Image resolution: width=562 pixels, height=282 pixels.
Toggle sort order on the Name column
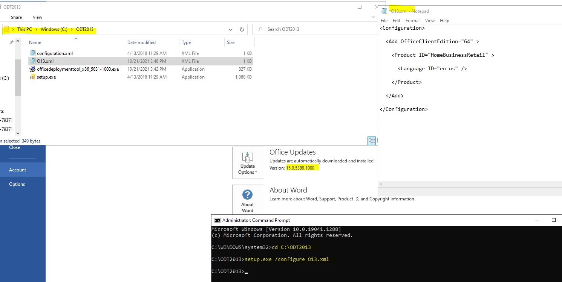pyautogui.click(x=35, y=42)
